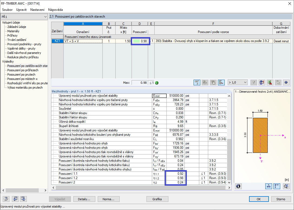
Task: Click the Výsledky tree heading
Action: pos(8,61)
